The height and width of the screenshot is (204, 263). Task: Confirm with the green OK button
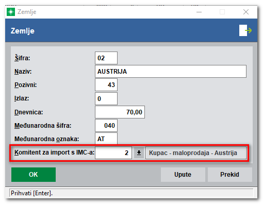click(34, 175)
